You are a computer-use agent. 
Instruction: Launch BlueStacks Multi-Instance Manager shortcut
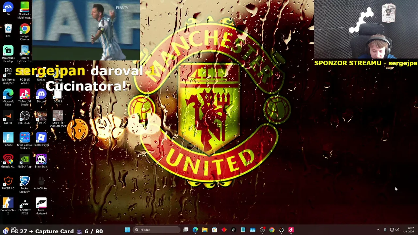(x=24, y=10)
